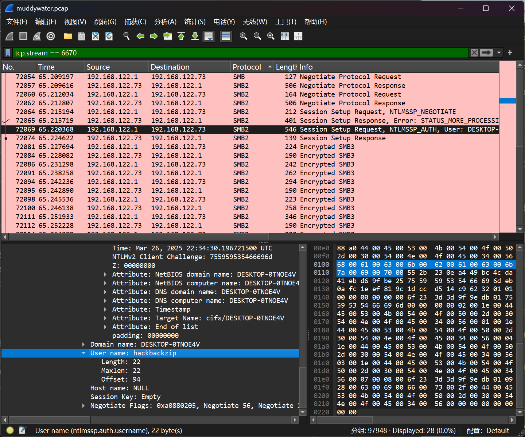The width and height of the screenshot is (525, 437).
Task: Sort by the No. column header
Action: [x=18, y=67]
